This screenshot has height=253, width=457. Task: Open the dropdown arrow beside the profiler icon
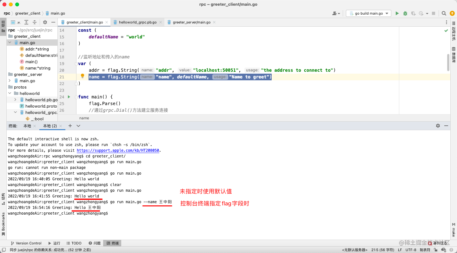(x=427, y=13)
